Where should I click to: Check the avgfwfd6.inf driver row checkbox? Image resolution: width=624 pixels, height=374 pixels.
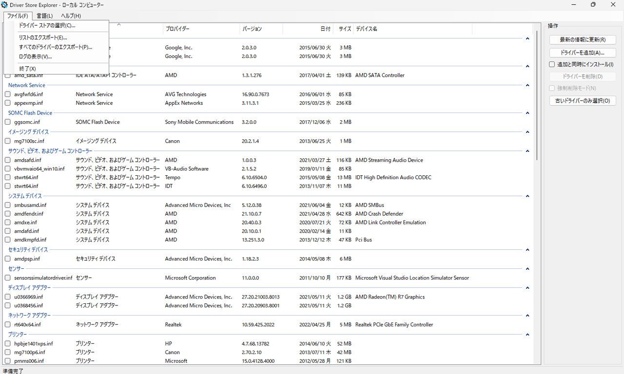pyautogui.click(x=8, y=94)
